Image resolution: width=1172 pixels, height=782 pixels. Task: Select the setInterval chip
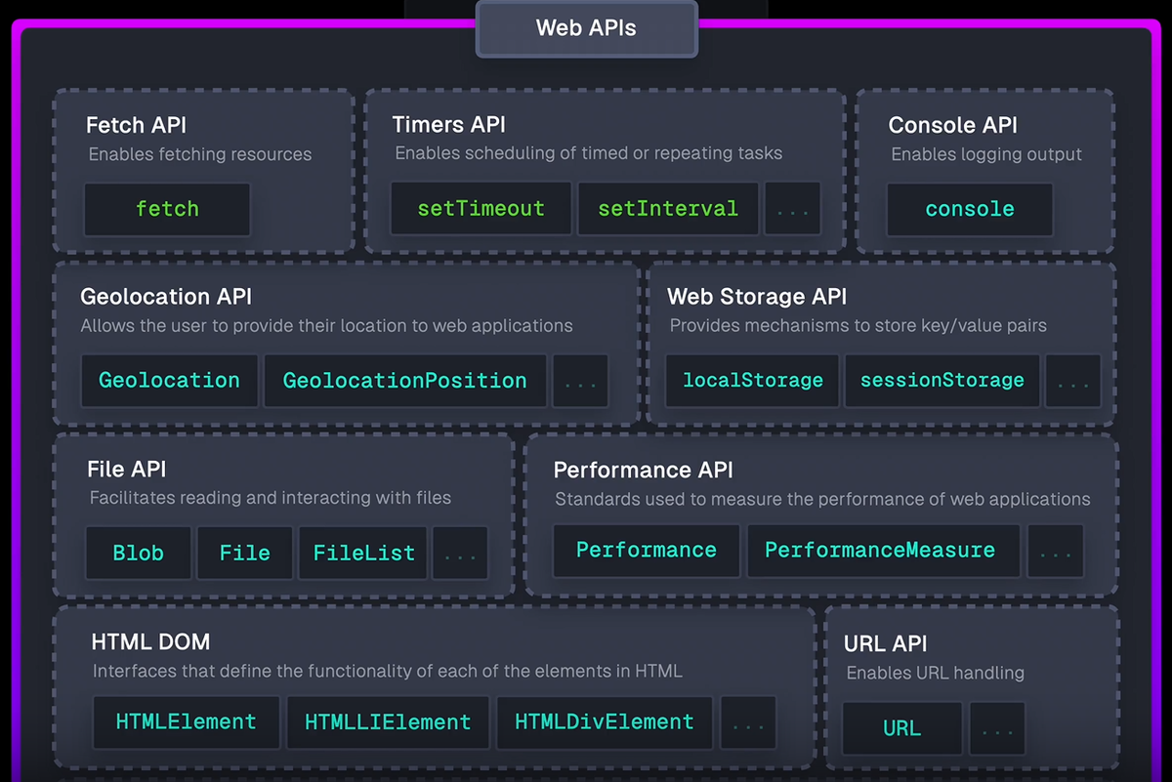[668, 209]
